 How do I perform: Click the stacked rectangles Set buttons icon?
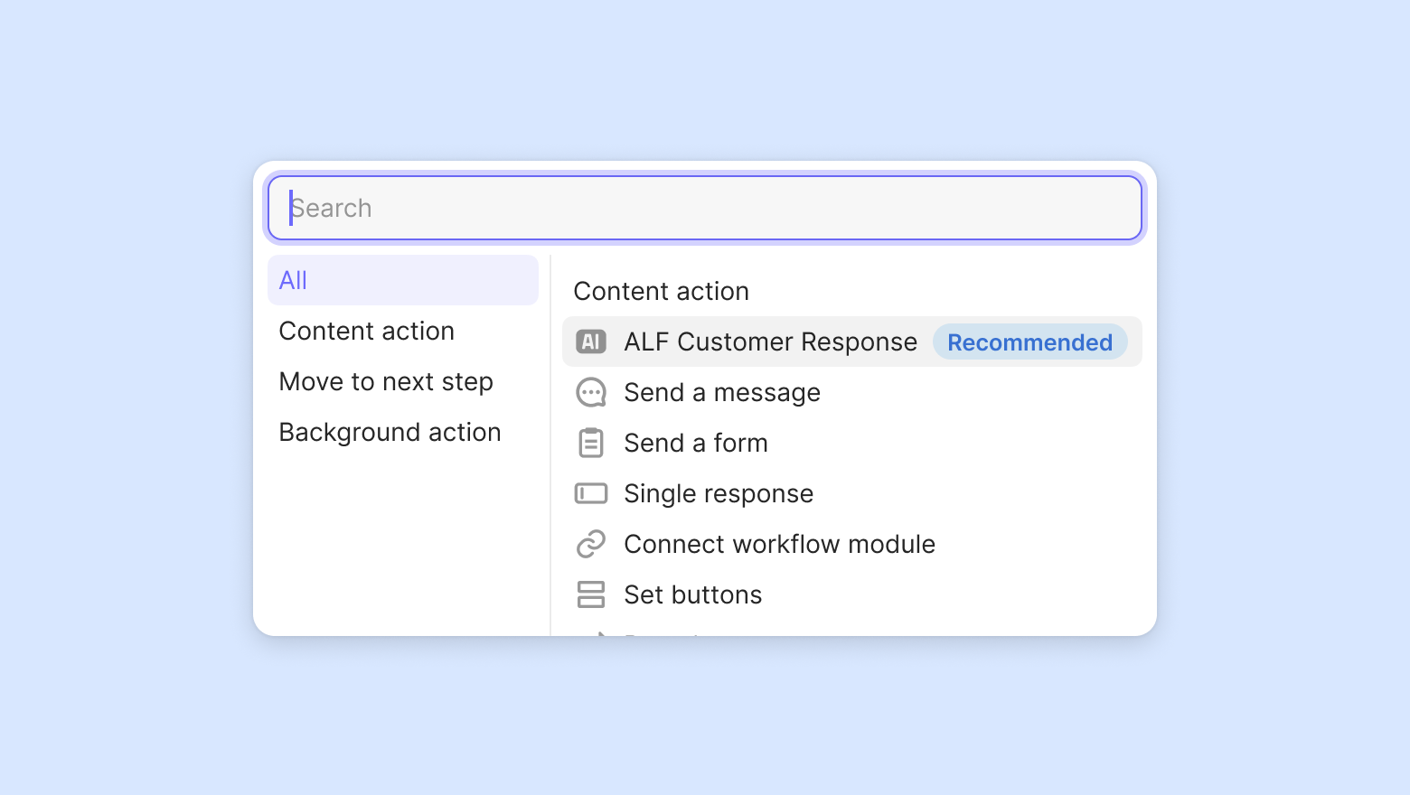[x=591, y=594]
